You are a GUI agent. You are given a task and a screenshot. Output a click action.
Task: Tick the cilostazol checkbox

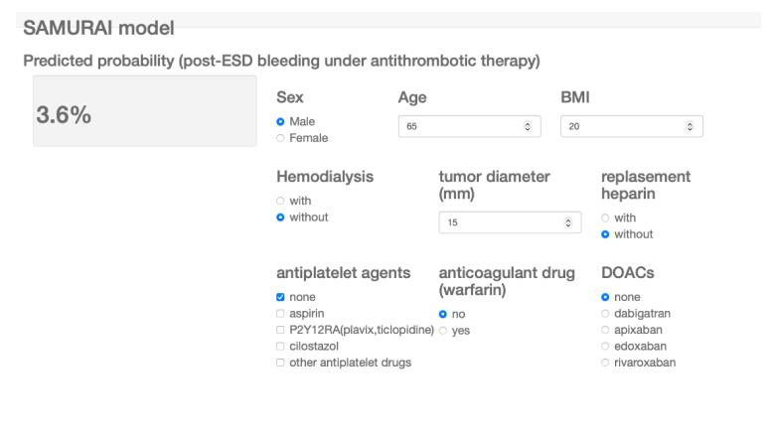281,347
